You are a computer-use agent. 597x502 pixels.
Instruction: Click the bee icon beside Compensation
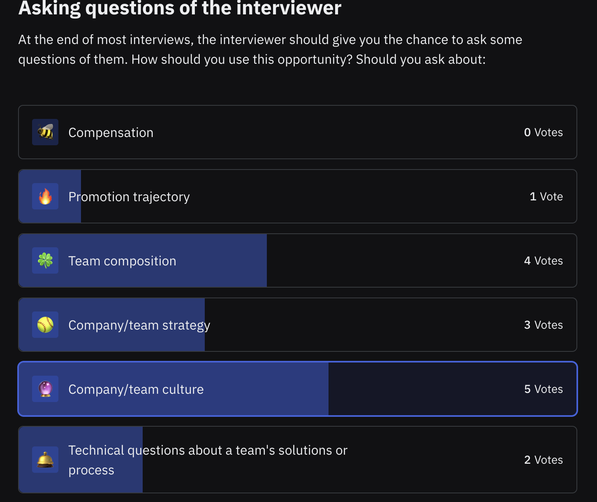tap(45, 132)
